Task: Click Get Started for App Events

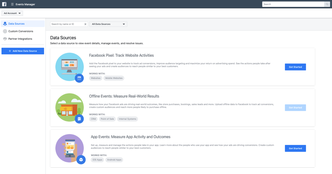Action: (x=295, y=148)
